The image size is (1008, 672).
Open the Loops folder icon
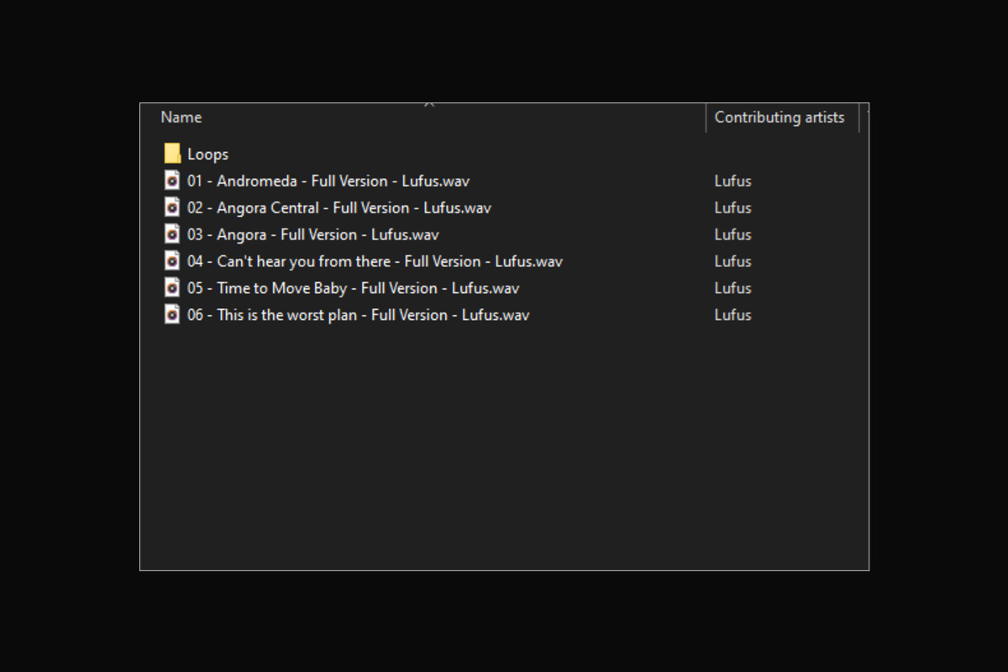172,153
